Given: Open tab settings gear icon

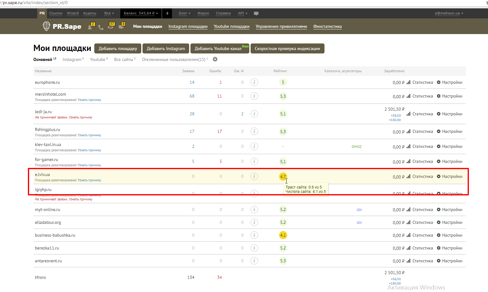Looking at the screenshot, I should 215,59.
